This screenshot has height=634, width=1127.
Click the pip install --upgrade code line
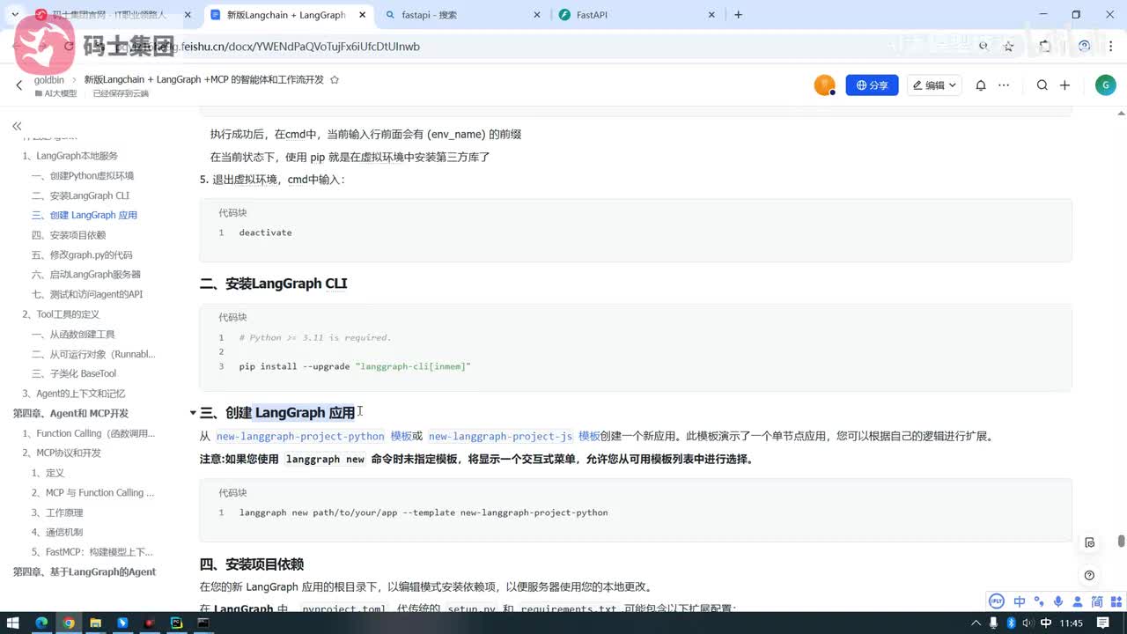(355, 366)
